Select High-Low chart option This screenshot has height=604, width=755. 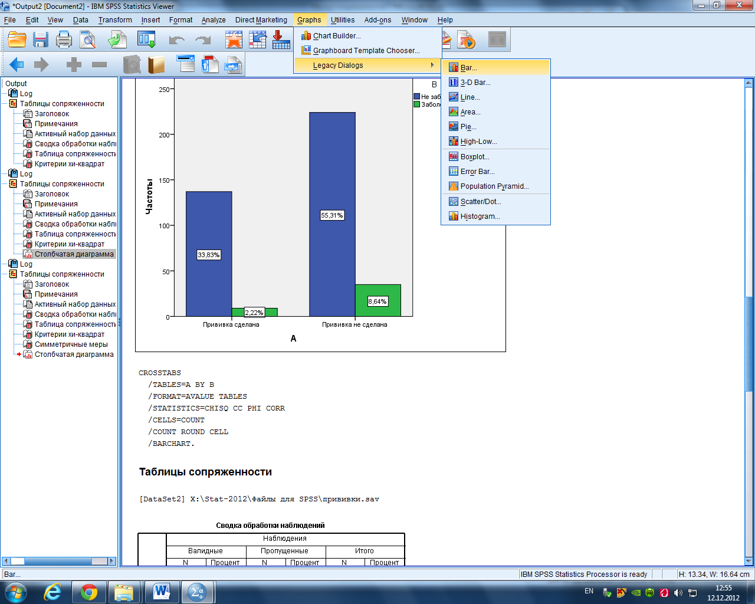pos(495,142)
